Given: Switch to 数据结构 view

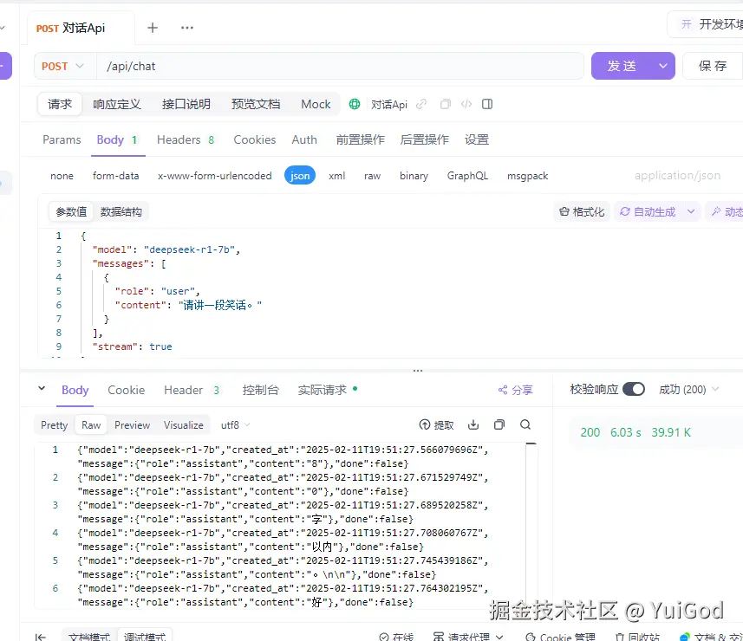Looking at the screenshot, I should [121, 211].
